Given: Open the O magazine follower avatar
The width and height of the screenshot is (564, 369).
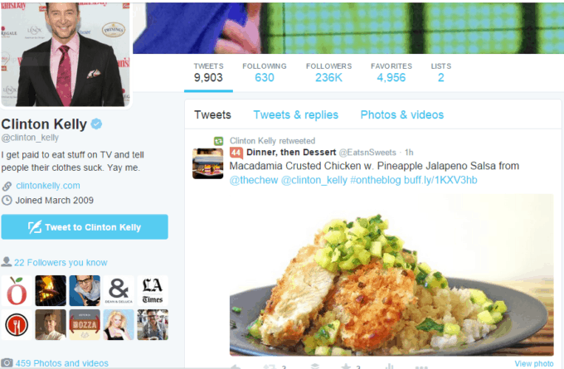Looking at the screenshot, I should click(17, 290).
